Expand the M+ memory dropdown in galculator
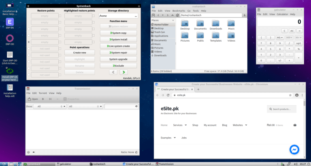This screenshot has height=166, width=311. (x=298, y=38)
